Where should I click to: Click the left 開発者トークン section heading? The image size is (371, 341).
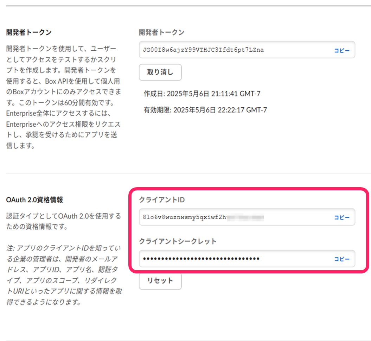[x=29, y=32]
